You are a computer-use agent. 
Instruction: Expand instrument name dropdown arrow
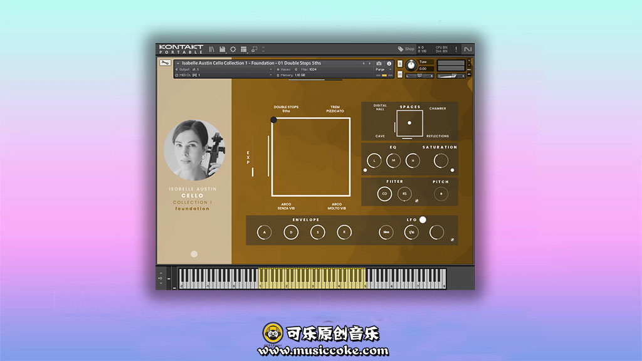click(177, 63)
